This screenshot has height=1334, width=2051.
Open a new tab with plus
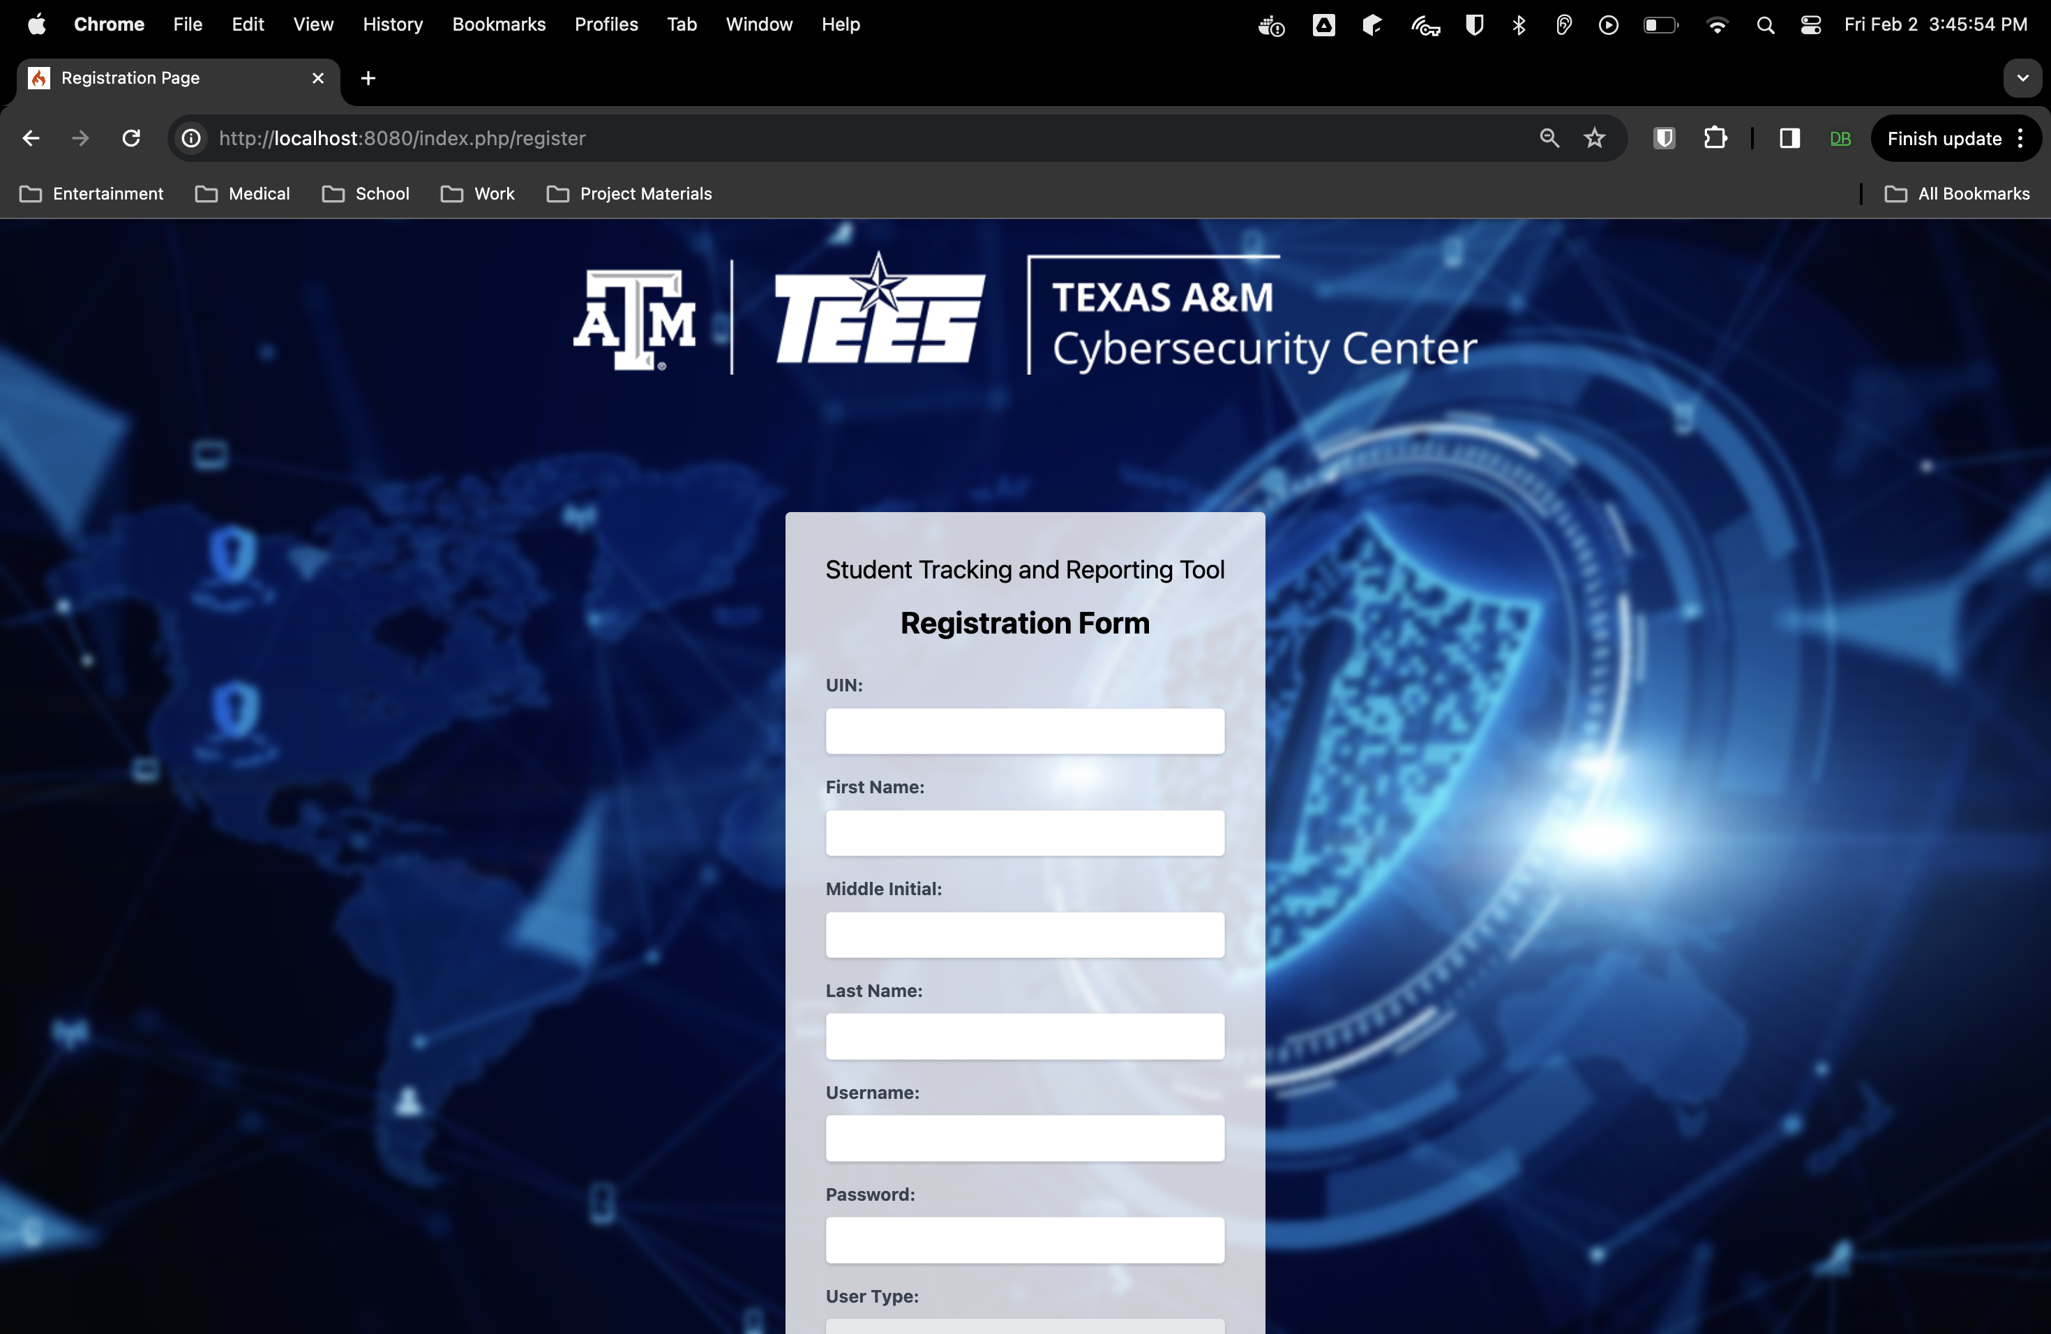pyautogui.click(x=368, y=78)
